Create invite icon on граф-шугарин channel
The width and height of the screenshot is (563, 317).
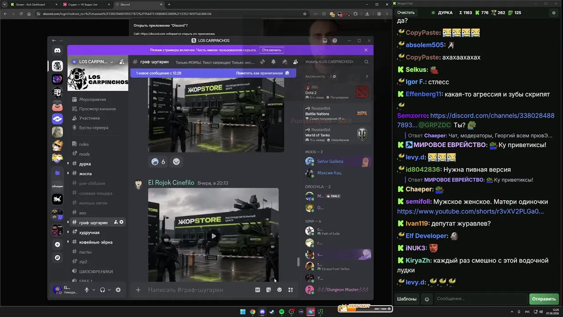(116, 222)
